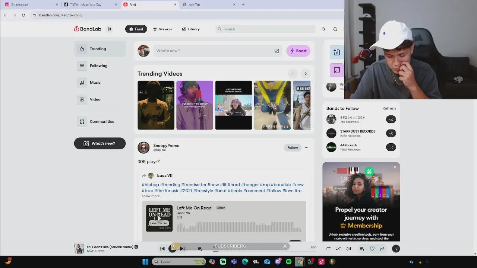
Task: Open Spotify from the taskbar
Action: tap(288, 262)
